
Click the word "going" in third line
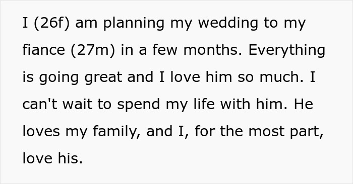click(59, 77)
